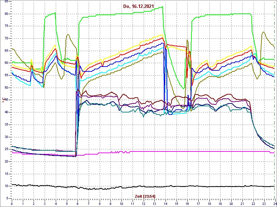Click hour 5 on the time axis
Image resolution: width=277 pixels, height=207 pixels.
(x=66, y=204)
